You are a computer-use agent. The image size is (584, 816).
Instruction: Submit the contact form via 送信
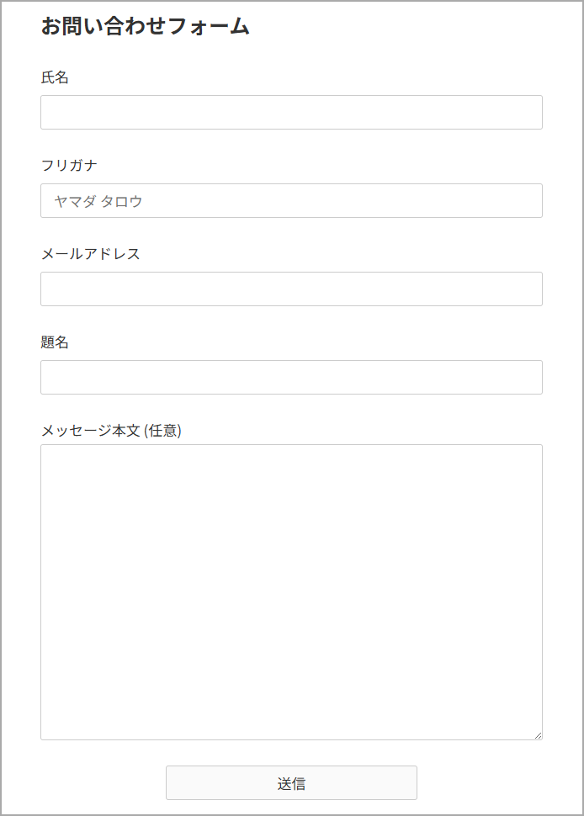(291, 783)
